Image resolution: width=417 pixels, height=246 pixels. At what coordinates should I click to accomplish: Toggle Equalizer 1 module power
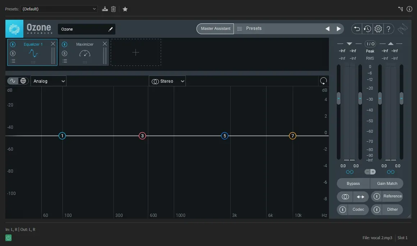pos(13,44)
